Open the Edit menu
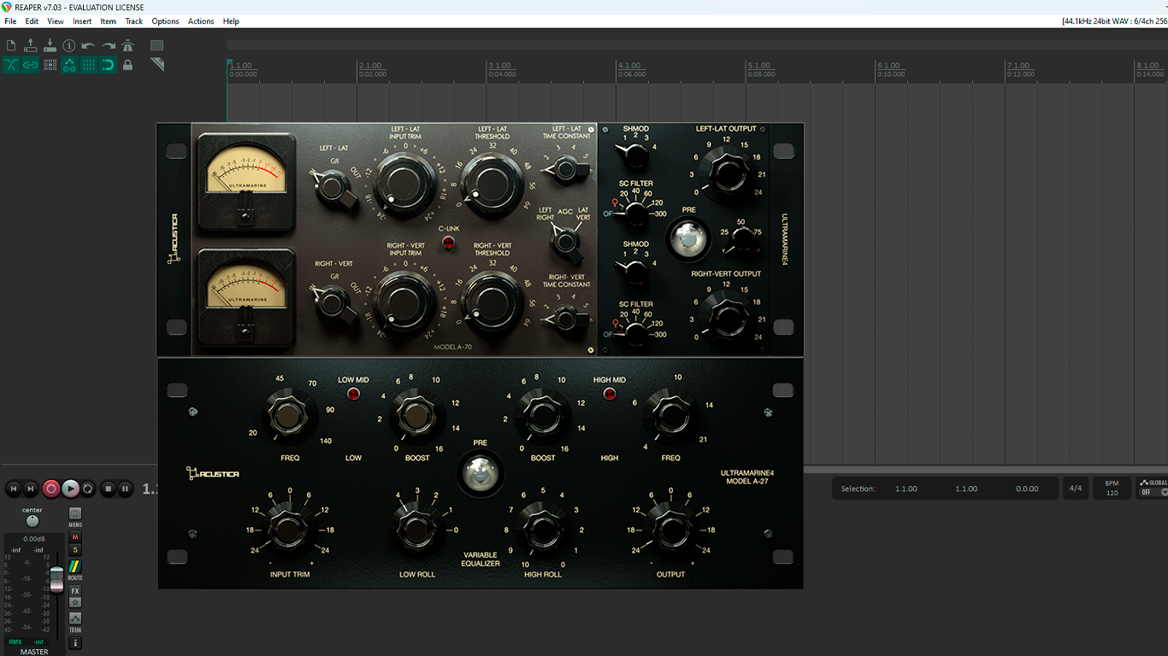 (32, 21)
